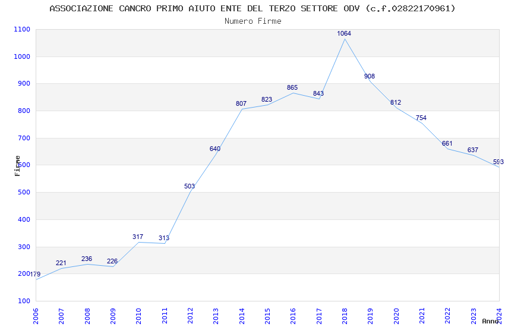Click the data label 179
This screenshot has height=327, width=505.
click(36, 274)
